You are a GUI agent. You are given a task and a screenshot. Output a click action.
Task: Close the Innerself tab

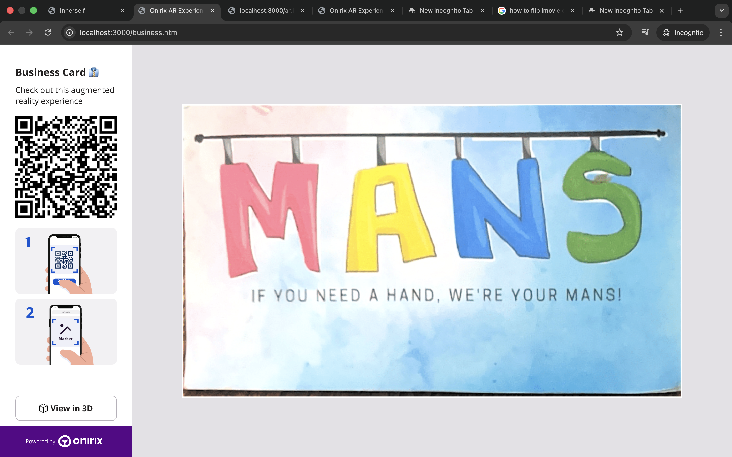coord(123,11)
